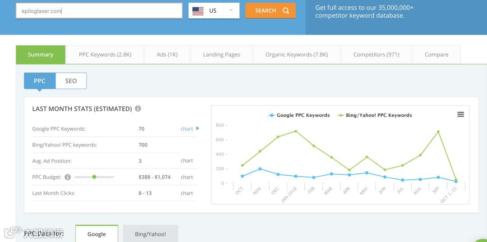
Task: Toggle Google PPC Keywords legend series
Action: [x=299, y=115]
